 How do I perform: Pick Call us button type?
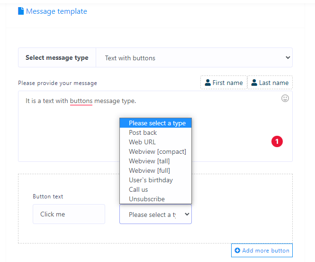pyautogui.click(x=138, y=189)
